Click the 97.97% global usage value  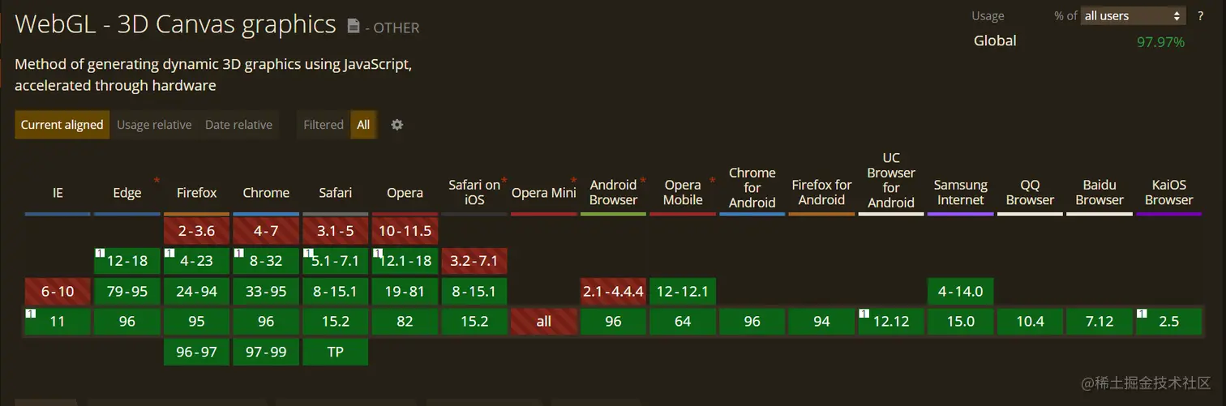(x=1160, y=42)
